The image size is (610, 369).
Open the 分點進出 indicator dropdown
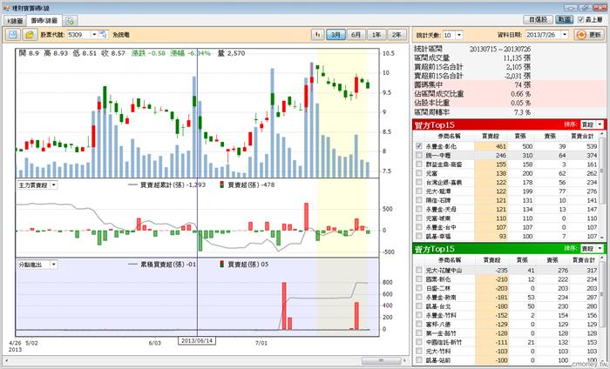pos(54,265)
